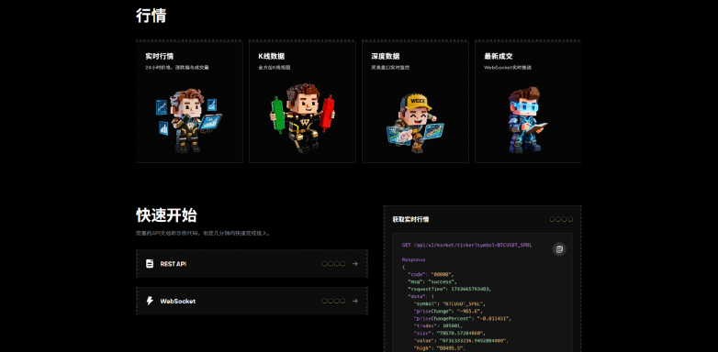Screen dimensions: 718x352
Task: Click the "priceChangePercent" line in code
Action: coord(463,319)
